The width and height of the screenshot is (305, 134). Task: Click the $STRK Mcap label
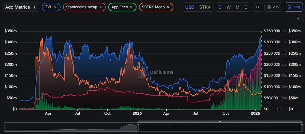[x=153, y=7]
